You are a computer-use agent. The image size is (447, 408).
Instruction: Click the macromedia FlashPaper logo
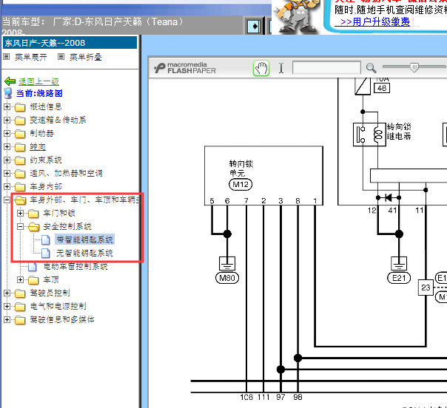(185, 68)
